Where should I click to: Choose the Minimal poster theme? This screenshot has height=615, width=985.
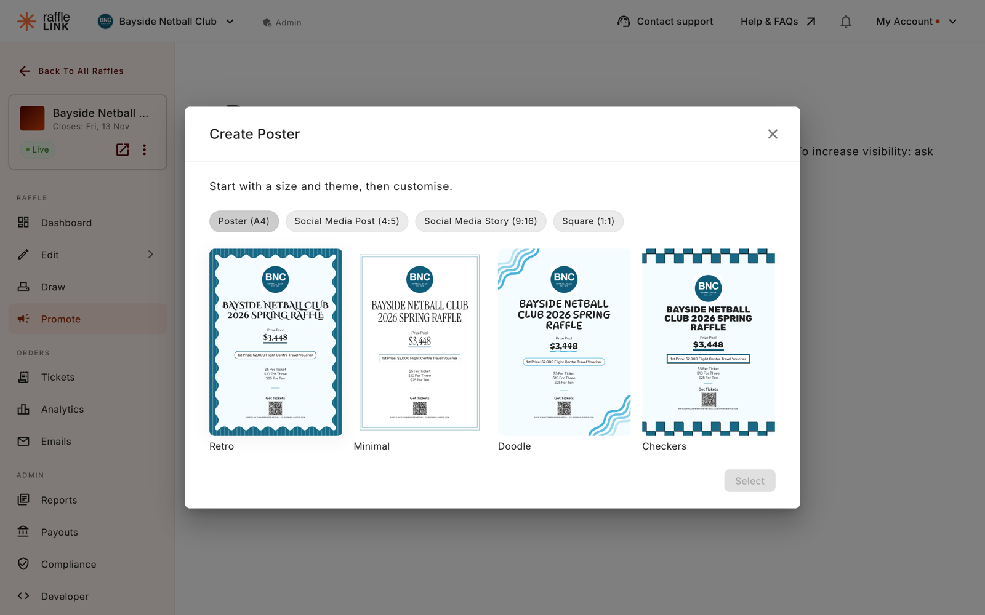pos(419,343)
